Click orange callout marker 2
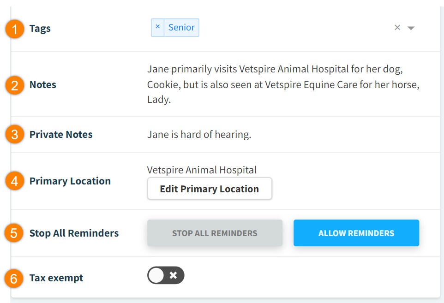This screenshot has width=444, height=303. coord(15,86)
